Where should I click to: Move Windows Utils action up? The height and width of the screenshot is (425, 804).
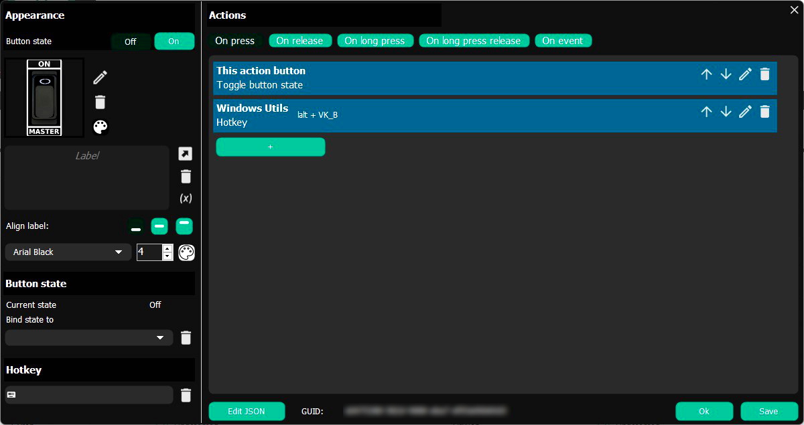tap(706, 112)
